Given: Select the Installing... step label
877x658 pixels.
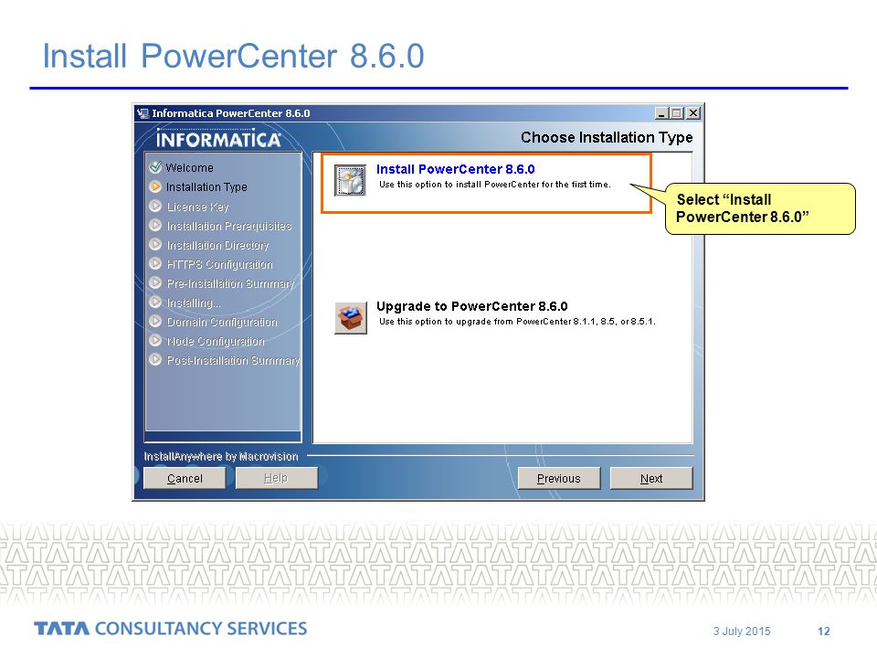Looking at the screenshot, I should coord(194,303).
